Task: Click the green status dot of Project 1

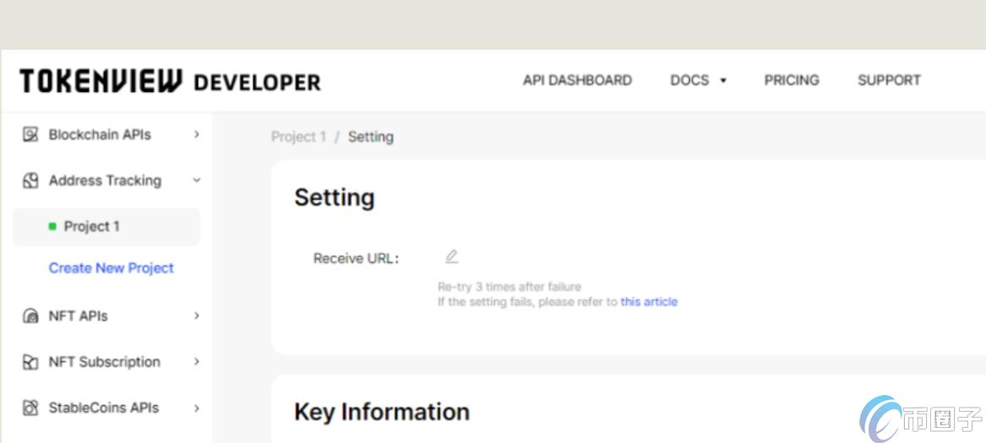Action: click(53, 227)
